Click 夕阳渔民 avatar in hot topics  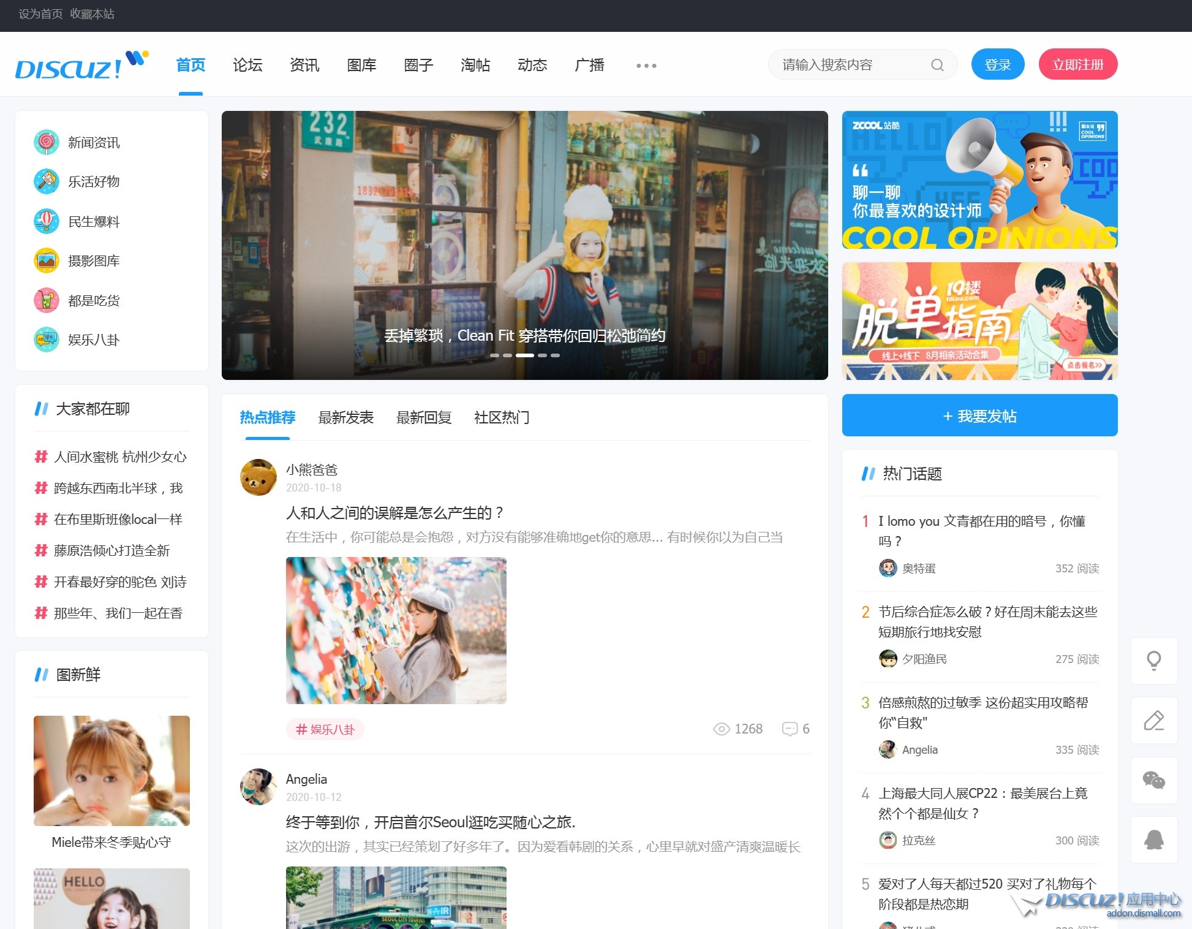(x=888, y=659)
